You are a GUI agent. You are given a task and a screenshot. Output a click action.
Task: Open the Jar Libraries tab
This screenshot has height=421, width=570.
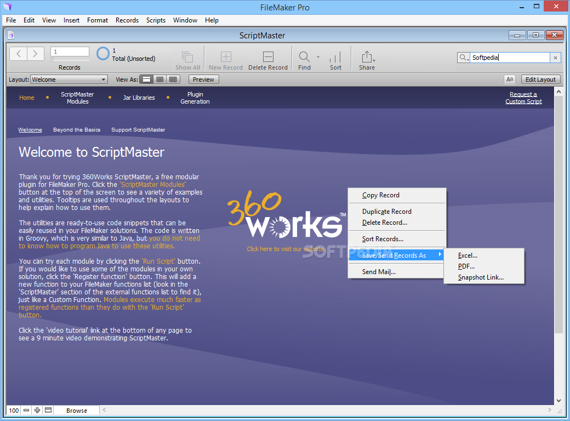coord(139,98)
